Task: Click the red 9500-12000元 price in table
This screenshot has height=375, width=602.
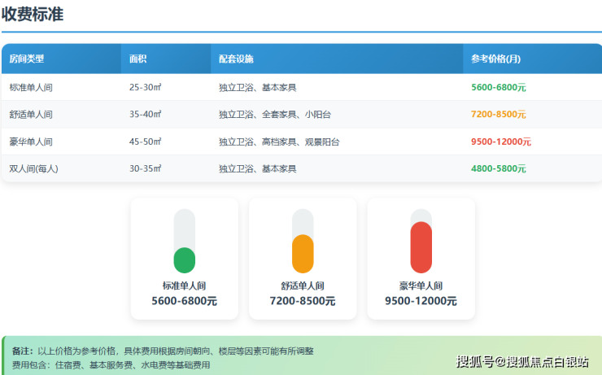Action: coord(500,142)
